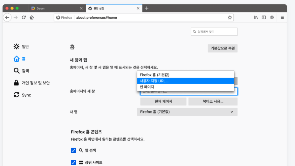Viewport: 295px width, 166px height.
Task: Open the home page via toolbar house icon
Action: [32, 17]
